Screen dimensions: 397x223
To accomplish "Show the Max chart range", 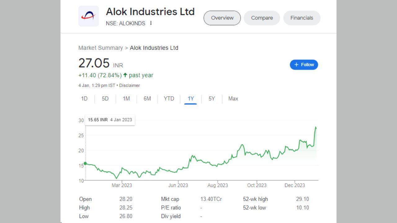I will (233, 99).
